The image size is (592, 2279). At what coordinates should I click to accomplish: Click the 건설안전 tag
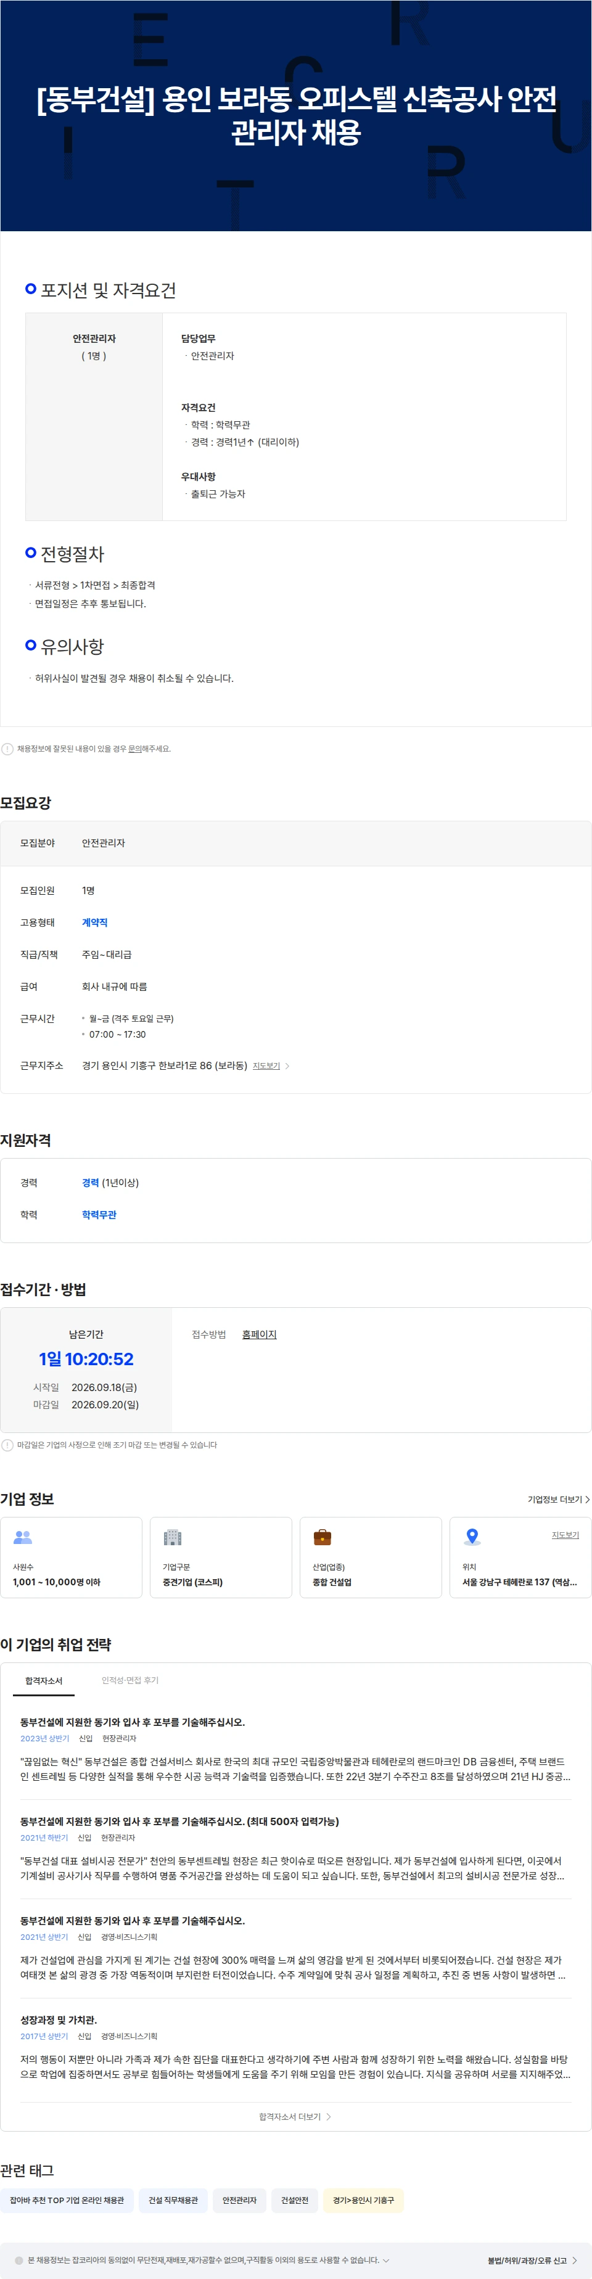point(295,2199)
